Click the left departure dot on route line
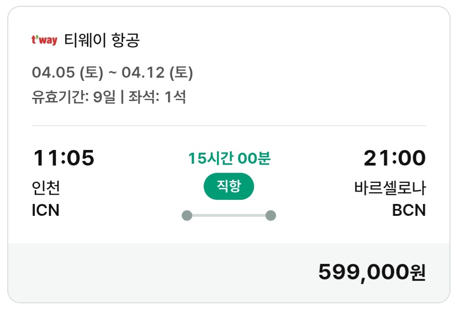The image size is (457, 310). [x=187, y=215]
